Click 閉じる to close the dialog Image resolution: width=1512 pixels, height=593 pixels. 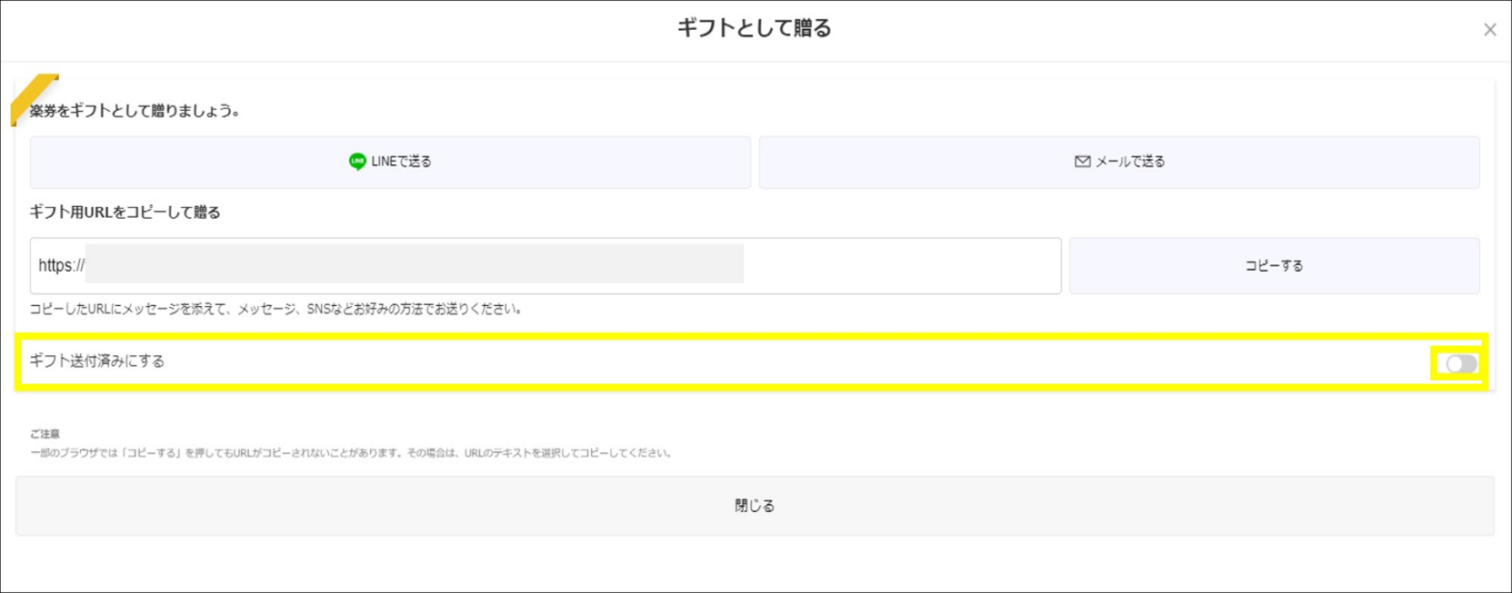tap(753, 505)
